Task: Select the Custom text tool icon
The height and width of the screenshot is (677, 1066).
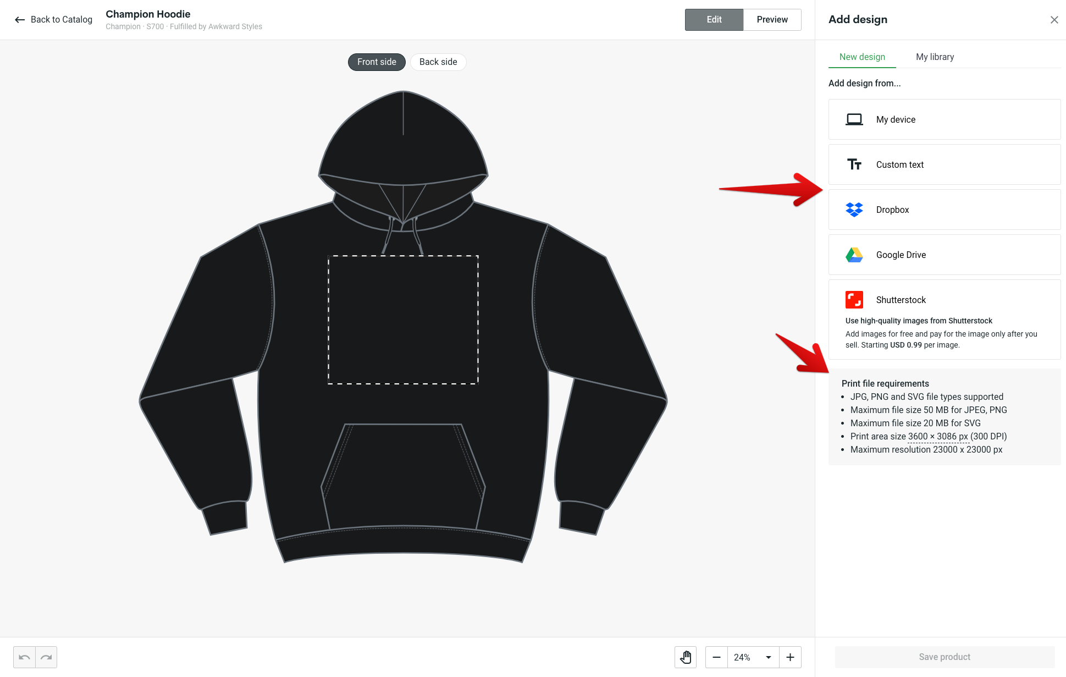Action: [x=855, y=164]
